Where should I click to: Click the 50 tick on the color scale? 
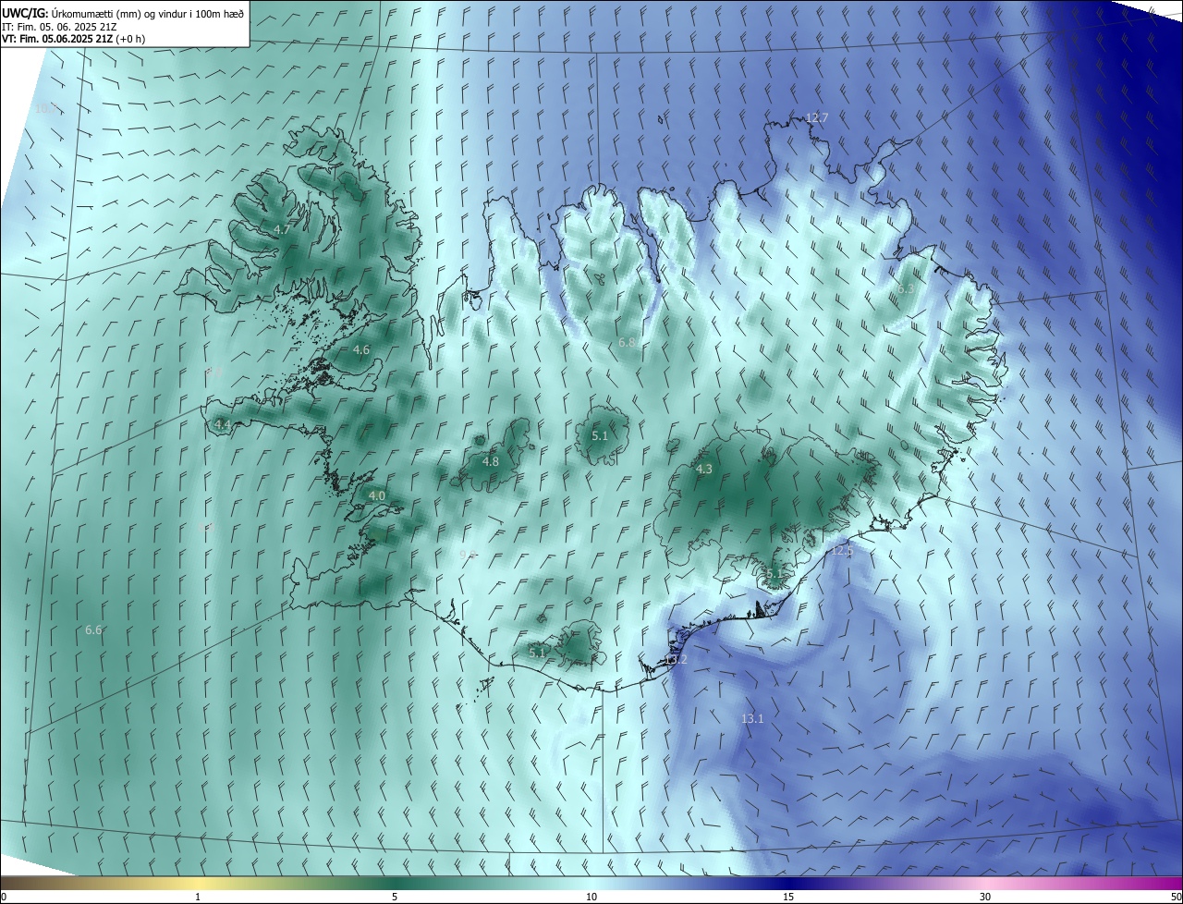pyautogui.click(x=1176, y=897)
